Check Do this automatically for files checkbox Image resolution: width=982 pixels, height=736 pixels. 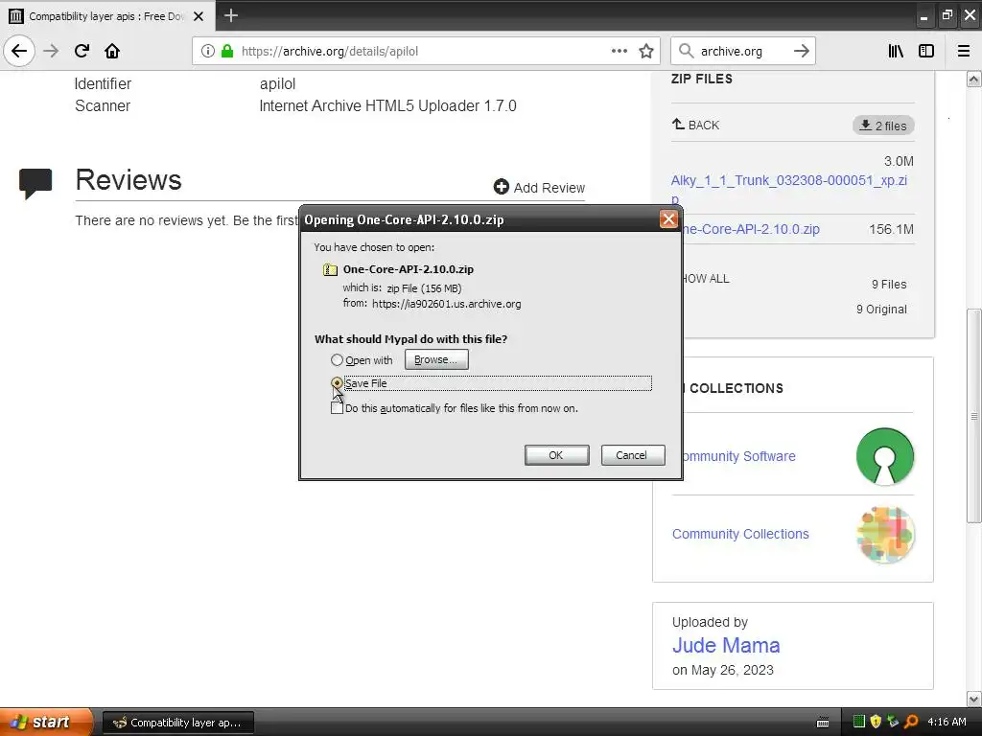tap(337, 408)
